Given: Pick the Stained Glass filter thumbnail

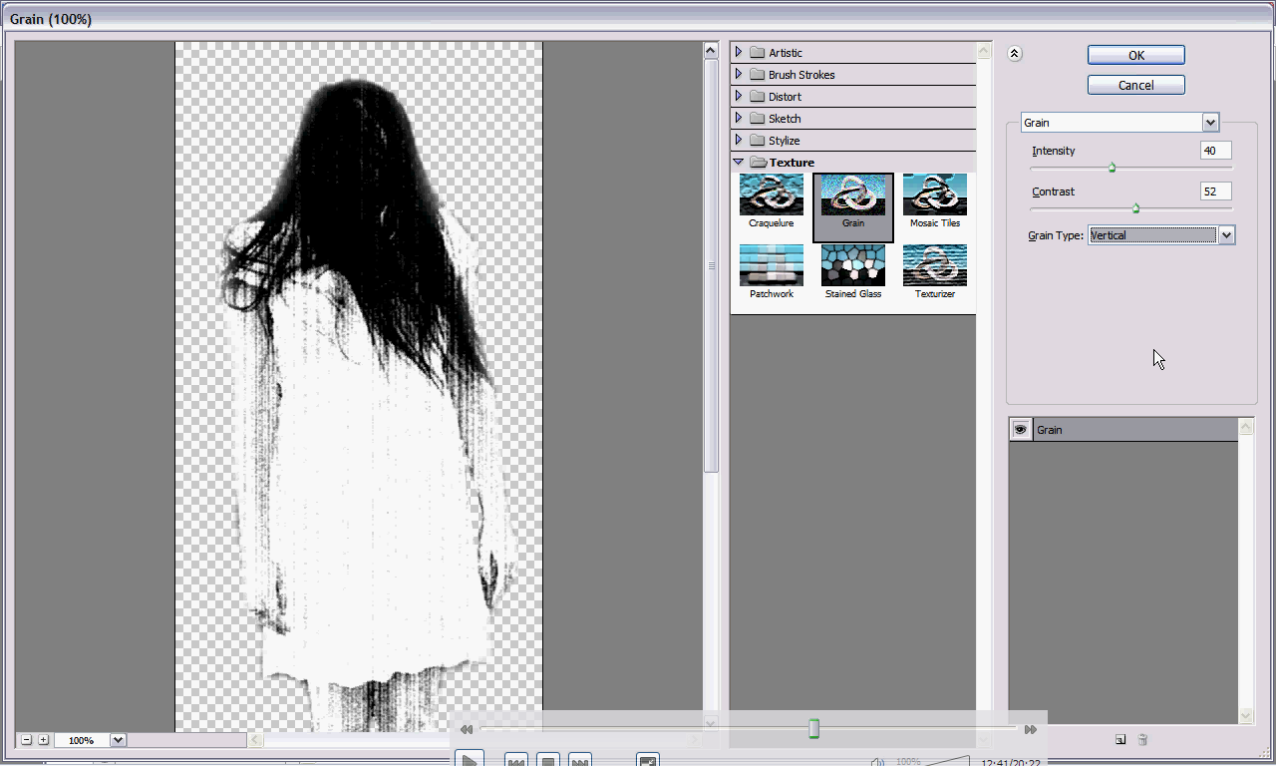Looking at the screenshot, I should coord(853,265).
